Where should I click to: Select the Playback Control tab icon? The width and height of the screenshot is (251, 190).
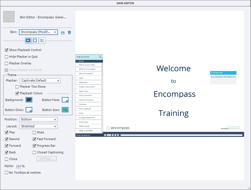tap(28, 40)
